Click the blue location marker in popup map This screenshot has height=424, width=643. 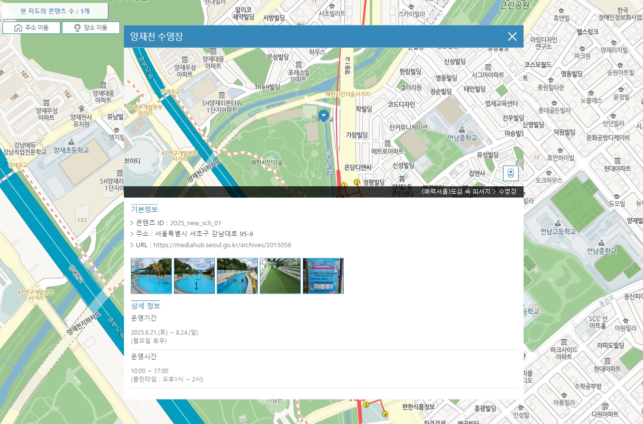coord(324,116)
